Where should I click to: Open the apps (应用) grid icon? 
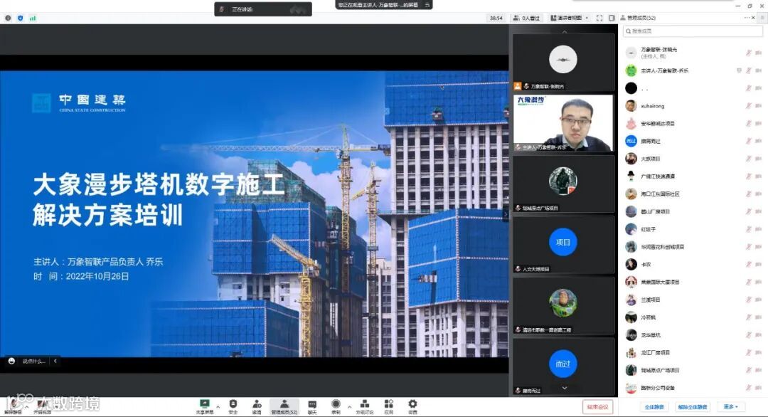388,406
